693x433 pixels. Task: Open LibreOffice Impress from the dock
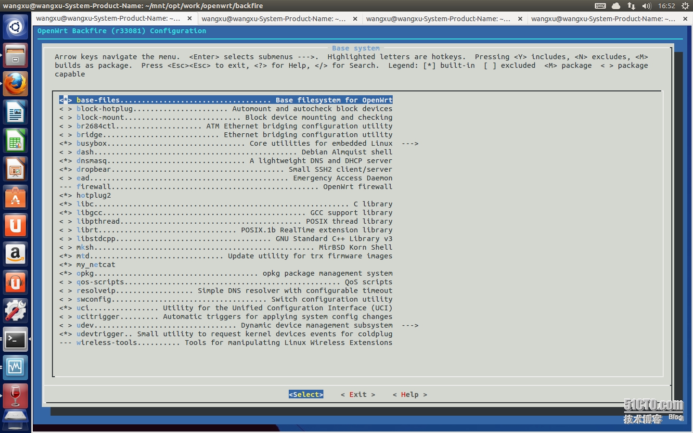[15, 169]
